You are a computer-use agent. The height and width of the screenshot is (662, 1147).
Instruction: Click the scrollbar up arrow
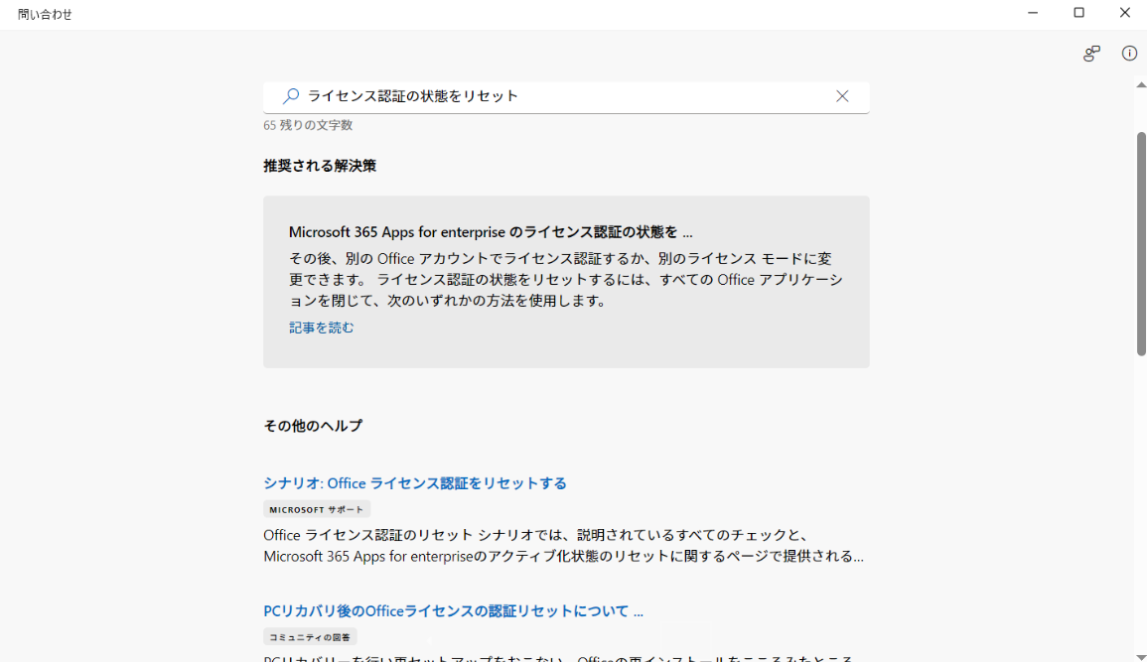tap(1138, 84)
